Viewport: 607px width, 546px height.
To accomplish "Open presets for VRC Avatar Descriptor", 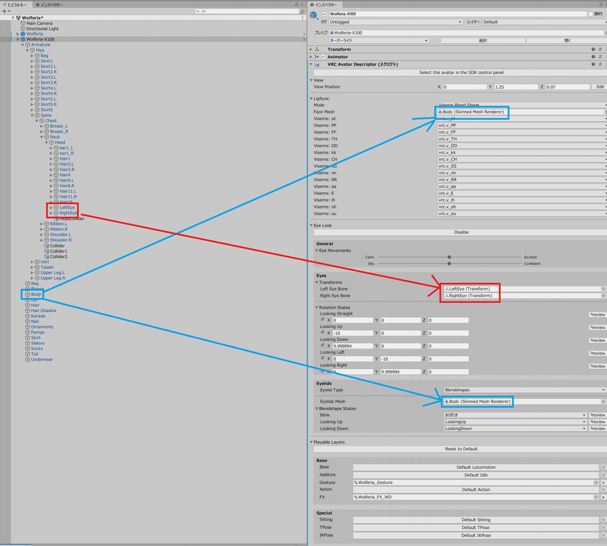I will [600, 65].
